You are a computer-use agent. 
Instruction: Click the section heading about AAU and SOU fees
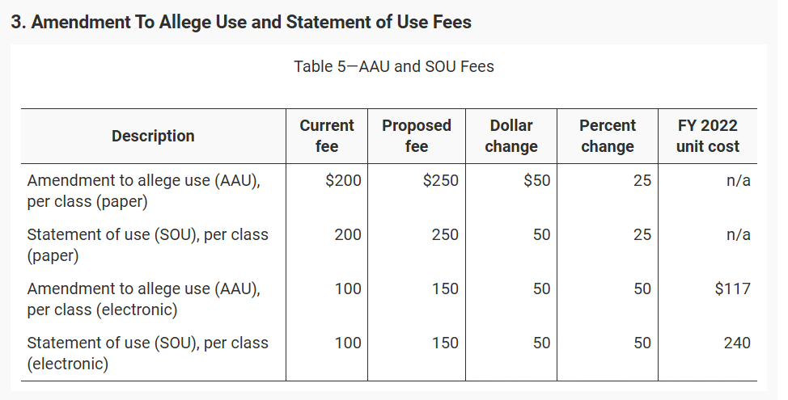240,22
